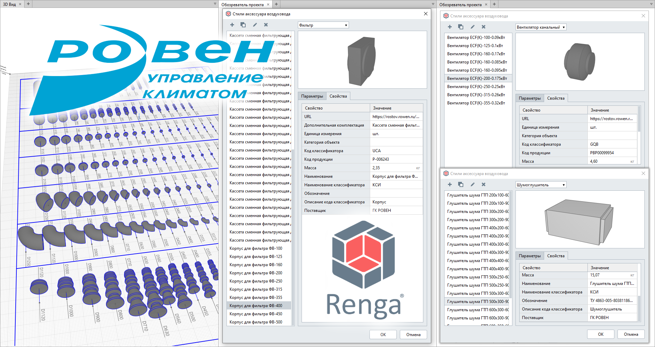
Task: Click Код продукции PBP00099954 value
Action: coord(612,153)
